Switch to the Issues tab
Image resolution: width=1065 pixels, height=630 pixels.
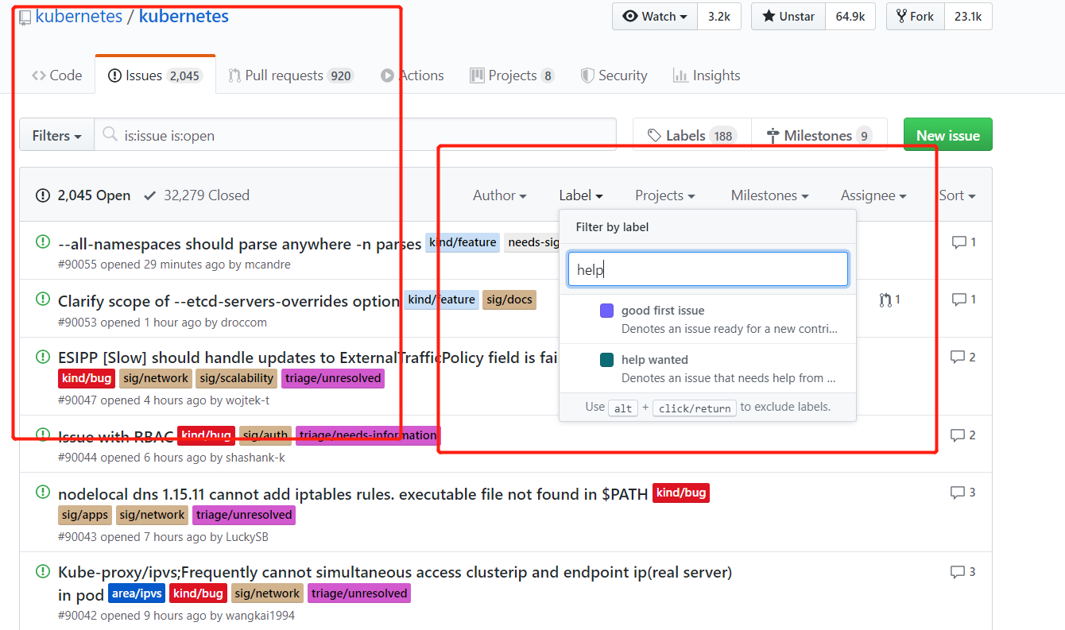(155, 75)
